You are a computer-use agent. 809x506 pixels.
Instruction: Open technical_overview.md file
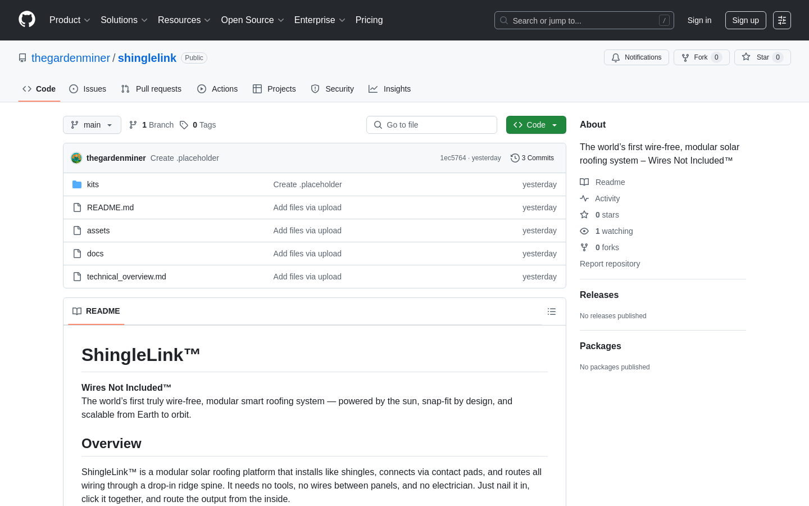click(x=126, y=277)
